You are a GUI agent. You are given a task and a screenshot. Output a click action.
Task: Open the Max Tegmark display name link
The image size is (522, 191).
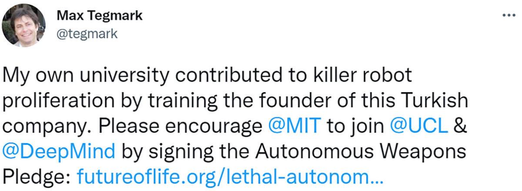tap(100, 16)
